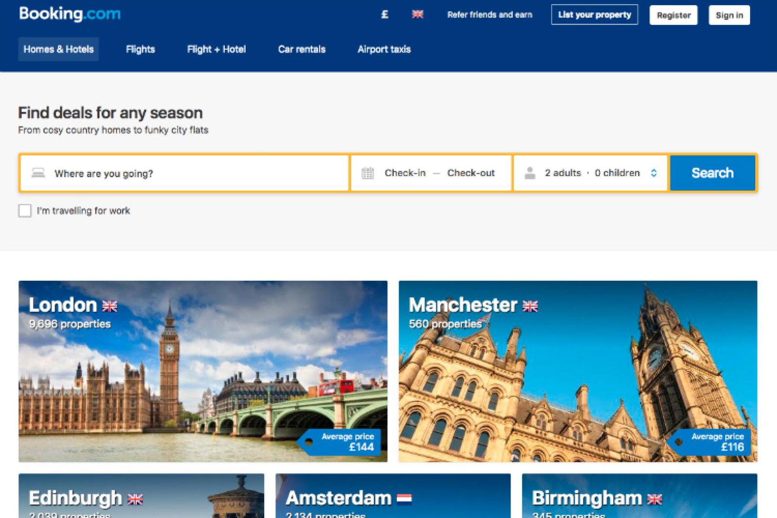Click the '560 properties' text under Manchester
This screenshot has height=518, width=777.
[x=445, y=324]
